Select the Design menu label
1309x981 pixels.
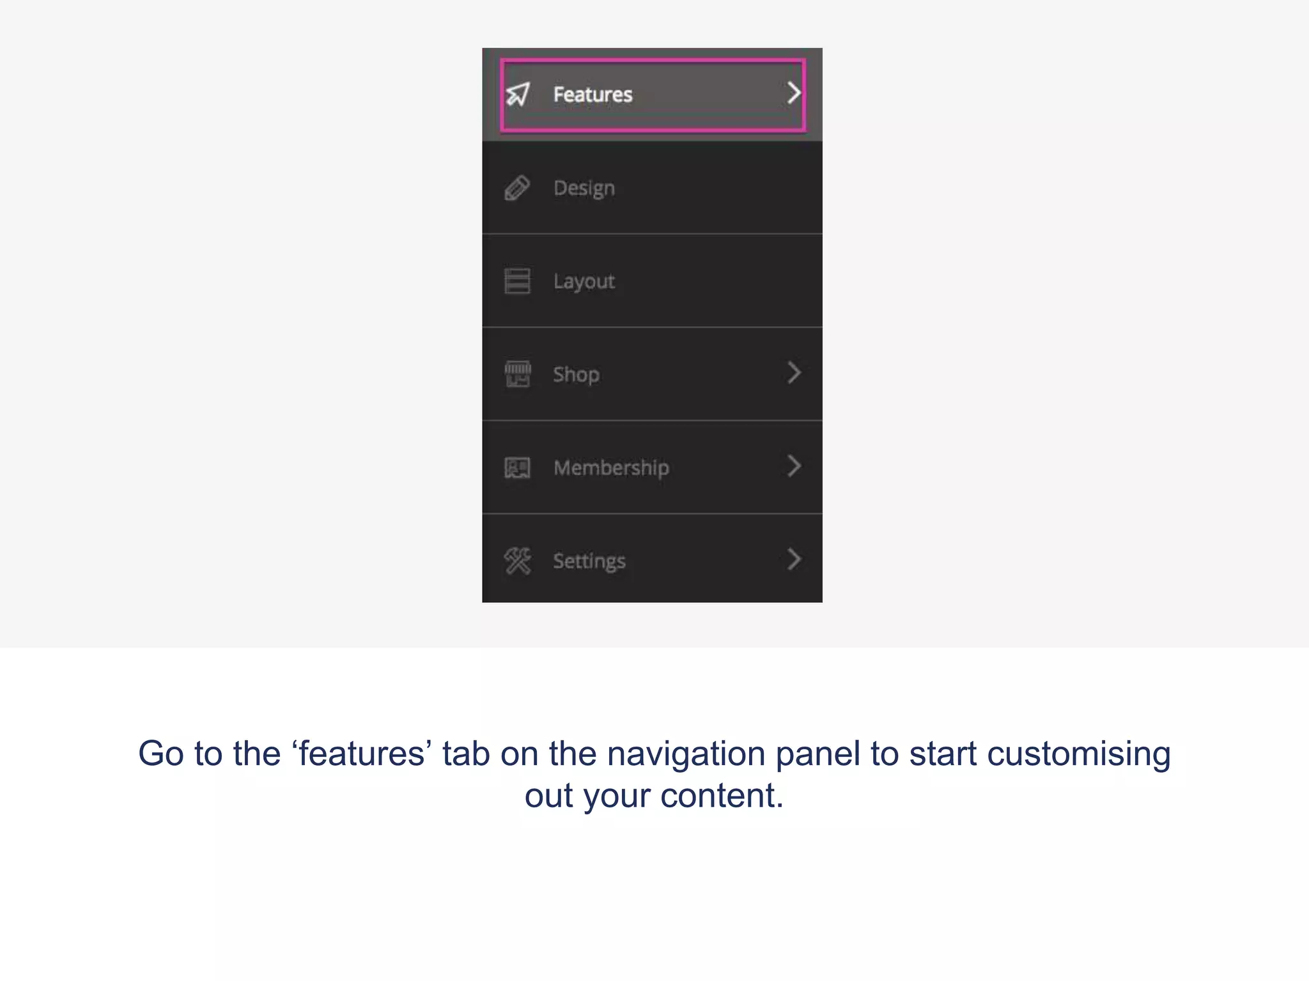(584, 188)
